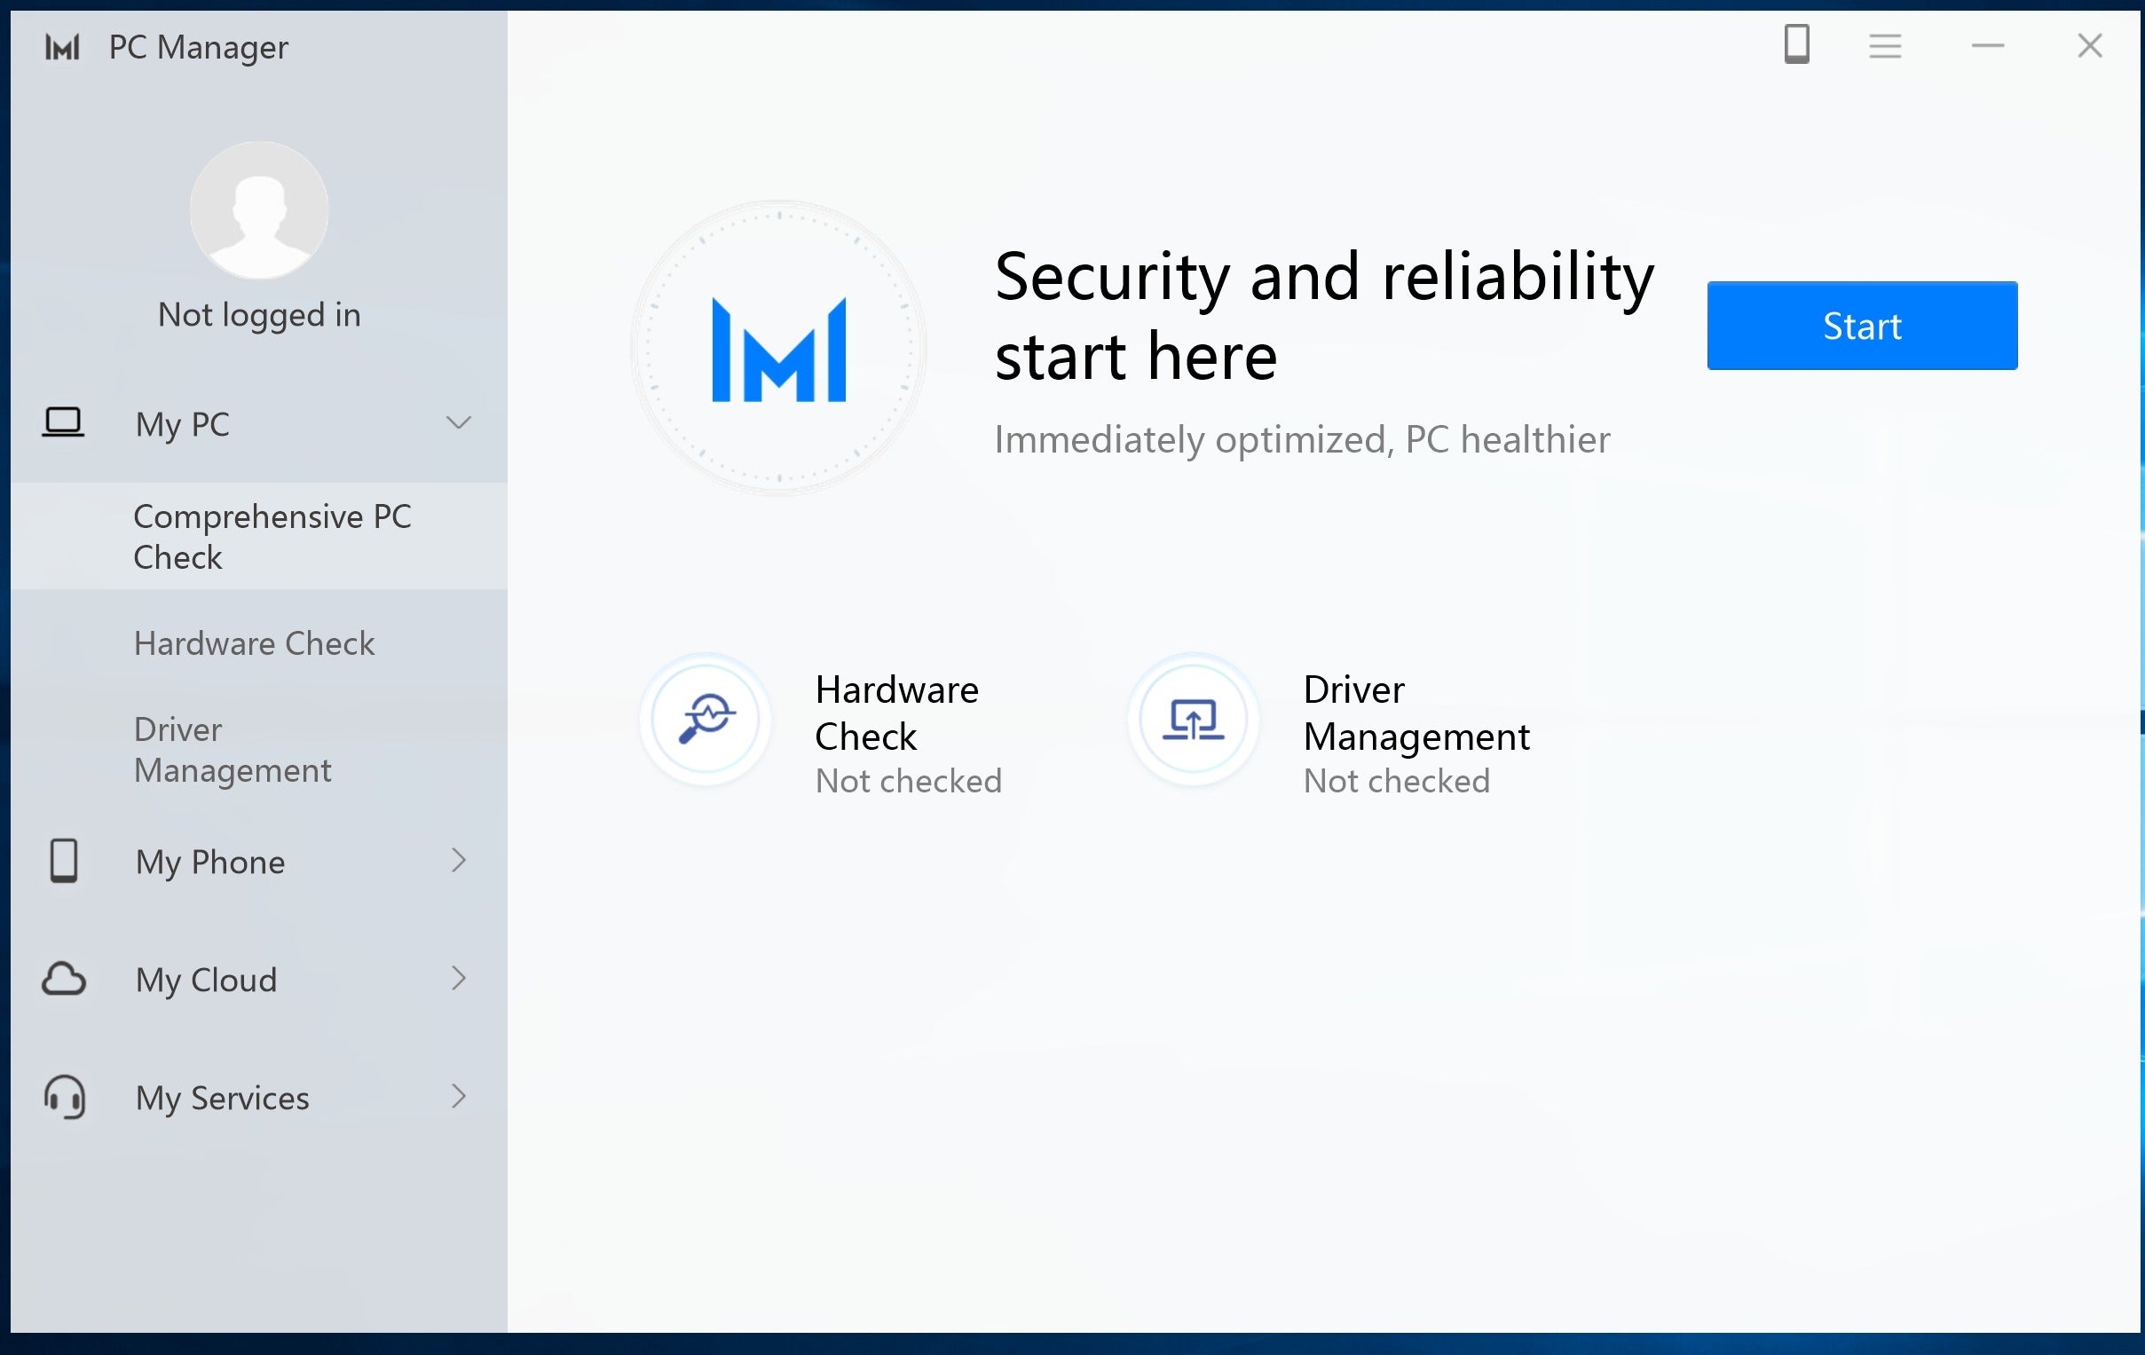2145x1355 pixels.
Task: Select Driver Management from sidebar
Action: [x=233, y=749]
